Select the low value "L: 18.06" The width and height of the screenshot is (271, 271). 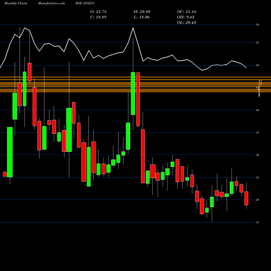(141, 17)
